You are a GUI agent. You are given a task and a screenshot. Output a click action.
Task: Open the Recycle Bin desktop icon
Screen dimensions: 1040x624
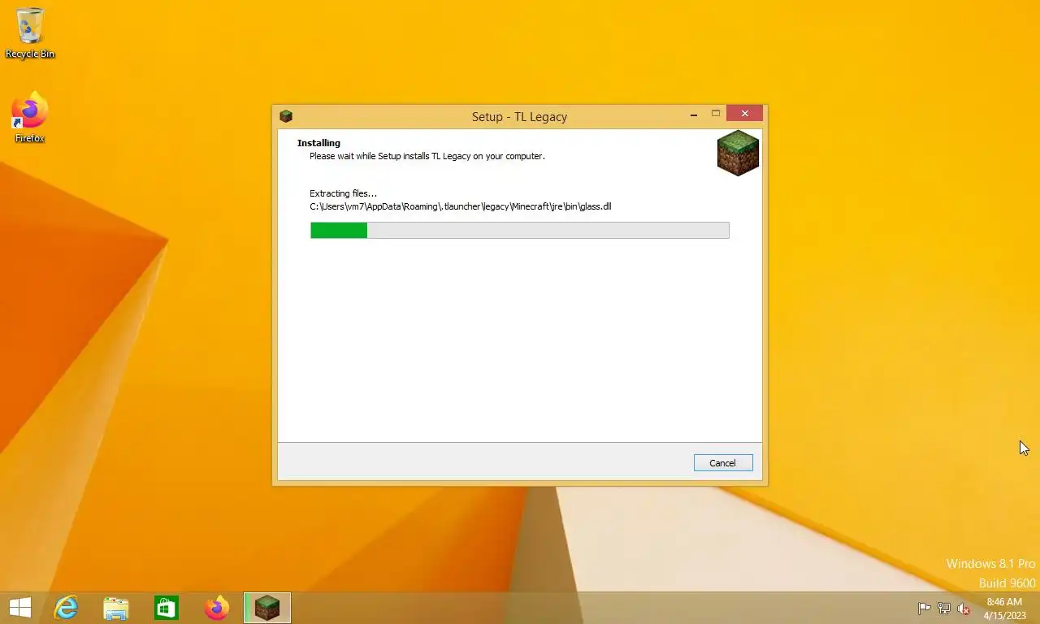pyautogui.click(x=30, y=32)
